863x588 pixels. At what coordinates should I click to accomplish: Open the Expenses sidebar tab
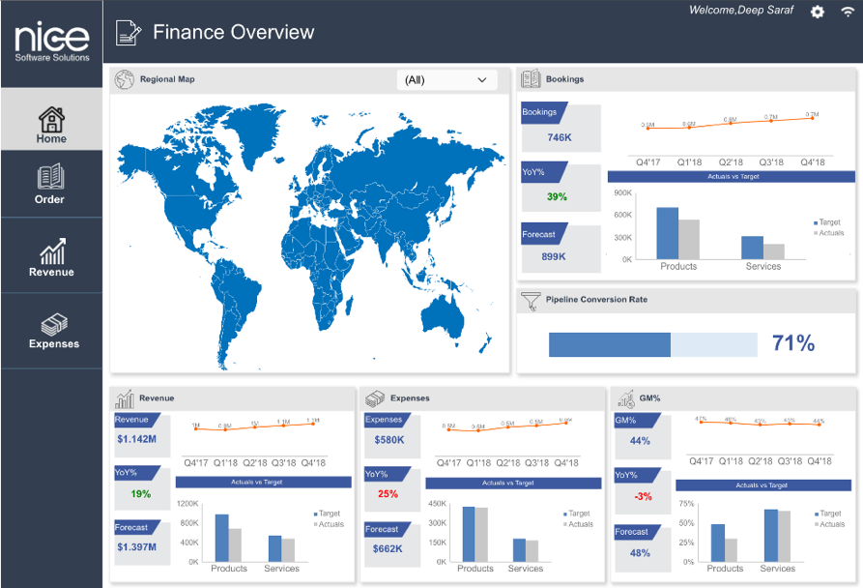[x=52, y=330]
